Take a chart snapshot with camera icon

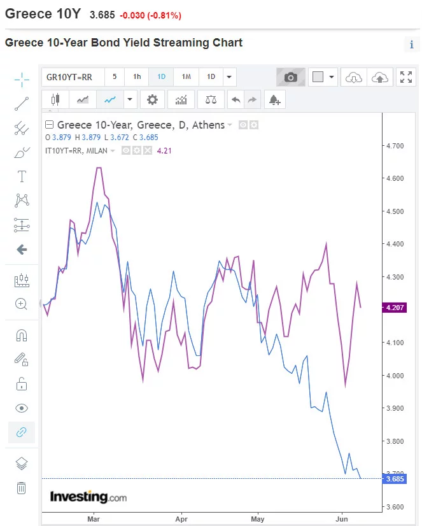coord(290,77)
